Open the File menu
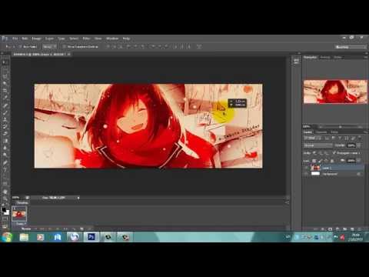 pyautogui.click(x=15, y=38)
